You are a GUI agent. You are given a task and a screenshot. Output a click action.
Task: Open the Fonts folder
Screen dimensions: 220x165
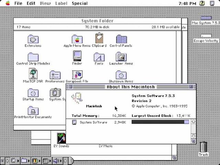pos(99,57)
